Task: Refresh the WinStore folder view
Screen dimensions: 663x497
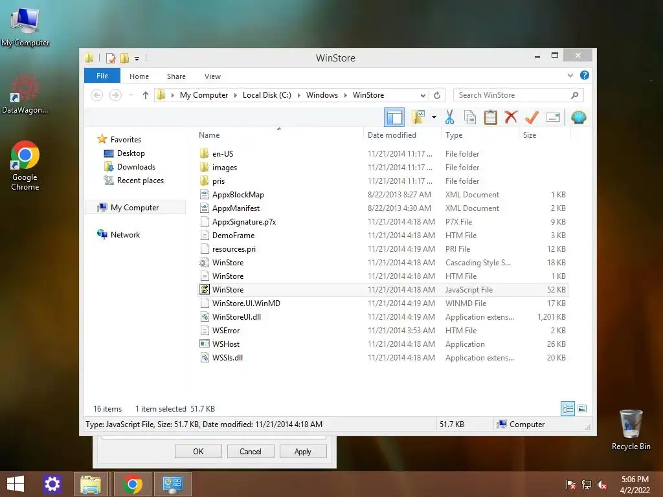Action: click(x=437, y=95)
